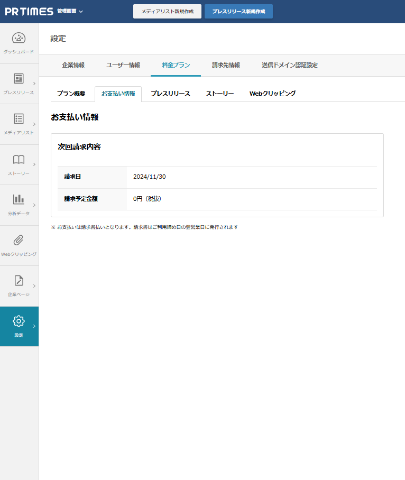Open the Analytics Data bar chart icon
The width and height of the screenshot is (405, 480).
19,199
